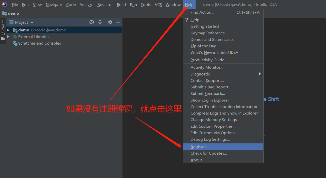Open Change Memory Settings
This screenshot has width=326, height=178.
[x=223, y=120]
